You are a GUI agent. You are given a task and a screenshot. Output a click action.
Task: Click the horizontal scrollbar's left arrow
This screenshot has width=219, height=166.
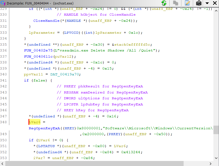coord(2,163)
